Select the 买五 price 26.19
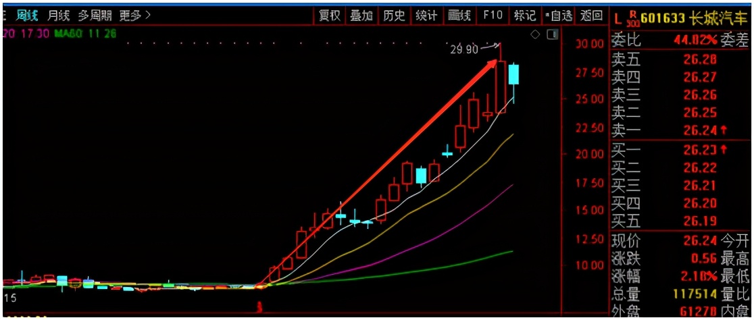 pos(701,221)
